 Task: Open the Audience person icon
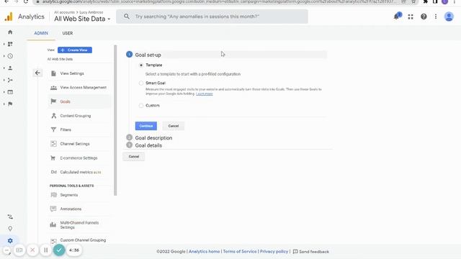click(x=10, y=68)
